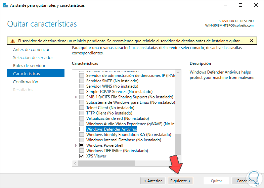Click the Simple TCP/IP Services checkbox
This screenshot has height=188, width=264.
point(82,92)
